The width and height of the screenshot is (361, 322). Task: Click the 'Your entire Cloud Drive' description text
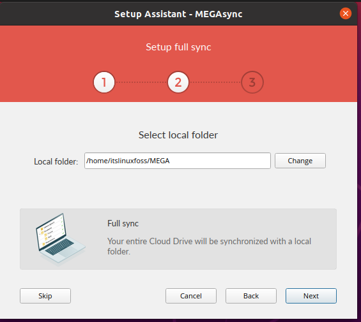[210, 246]
